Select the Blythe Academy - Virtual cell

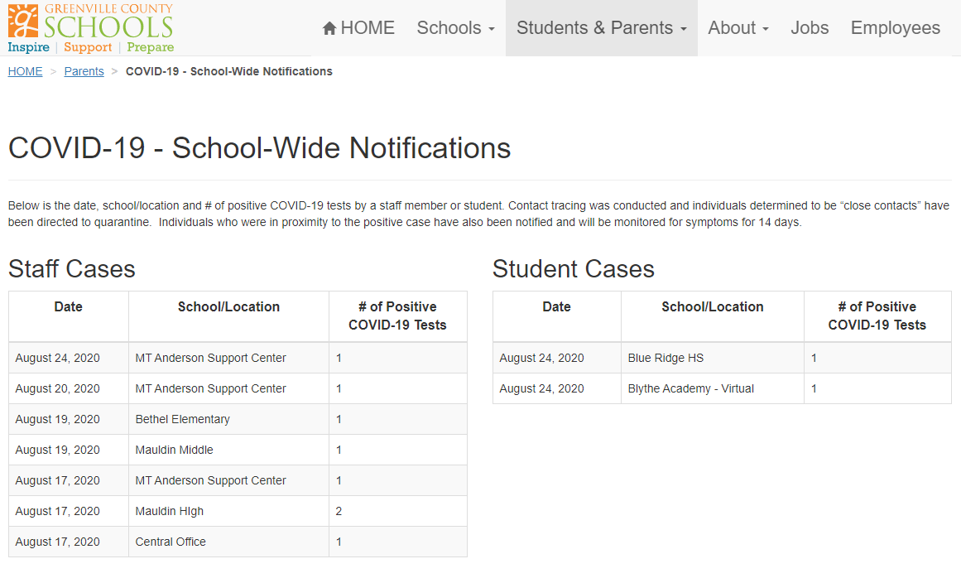point(712,388)
